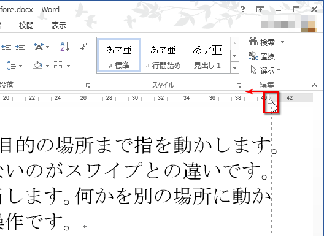Open the 検索 dropdown arrow
The width and height of the screenshot is (324, 236).
(282, 42)
